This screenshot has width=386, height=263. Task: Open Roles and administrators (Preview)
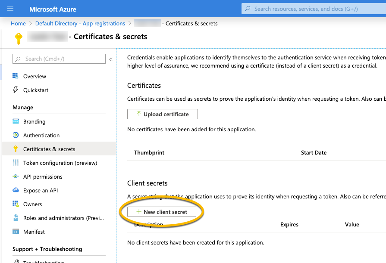[x=63, y=218]
